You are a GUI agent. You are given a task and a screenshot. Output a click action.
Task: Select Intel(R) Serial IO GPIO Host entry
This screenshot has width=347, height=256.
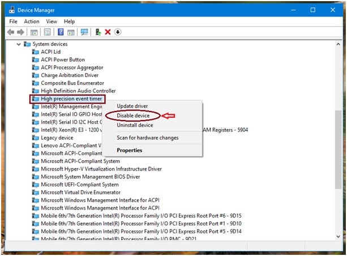coord(71,114)
